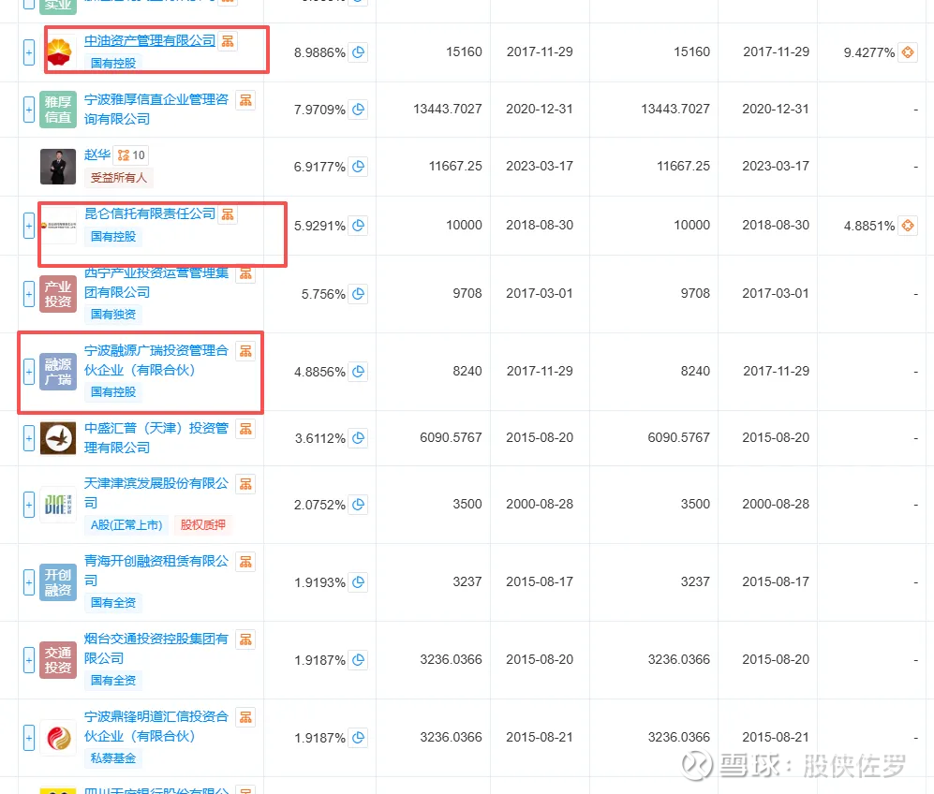Open equity structure icon for 中油资产管理有限公司
The height and width of the screenshot is (794, 934).
[228, 41]
